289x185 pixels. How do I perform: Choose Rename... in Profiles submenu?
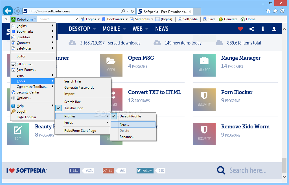pos(133,137)
